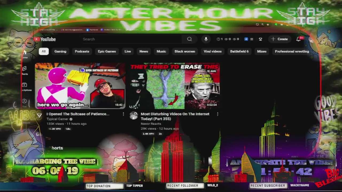The image size is (342, 192).
Task: Select the News filter chip
Action: (144, 51)
